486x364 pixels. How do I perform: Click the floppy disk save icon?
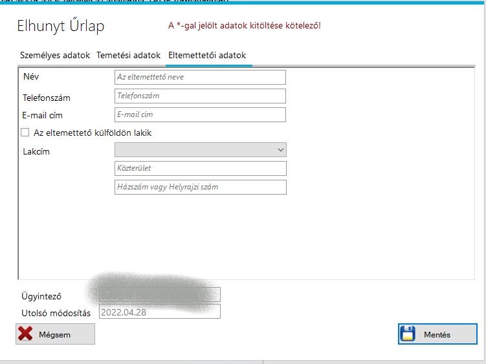(408, 334)
